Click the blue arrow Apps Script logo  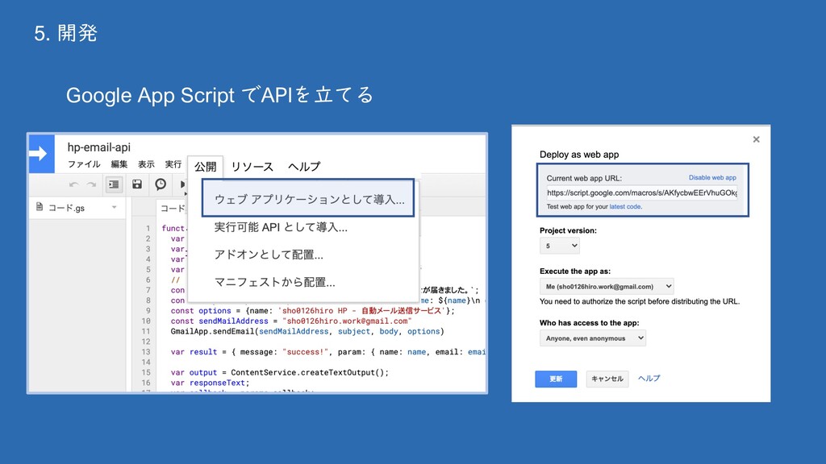click(41, 154)
